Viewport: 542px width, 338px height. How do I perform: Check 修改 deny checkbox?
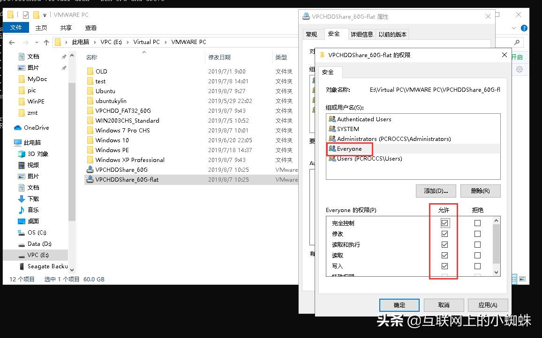tap(477, 234)
